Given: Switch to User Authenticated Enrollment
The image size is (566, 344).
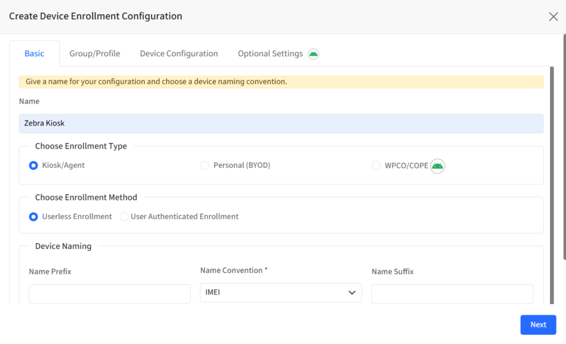Looking at the screenshot, I should [x=124, y=216].
